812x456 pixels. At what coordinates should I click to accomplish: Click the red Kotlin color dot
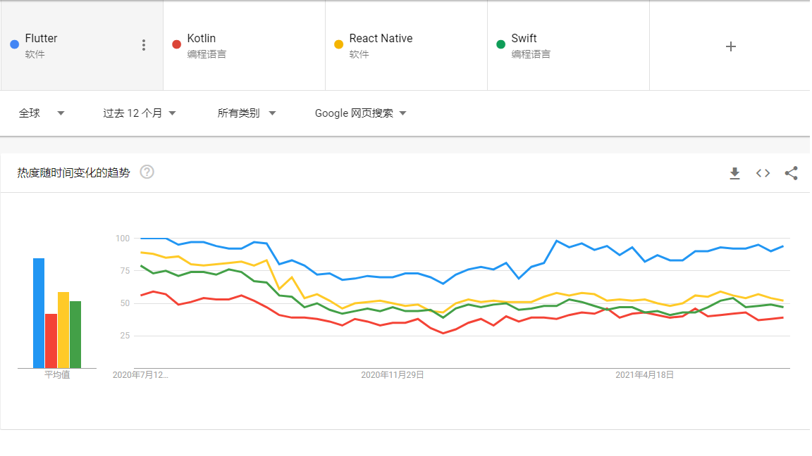point(177,44)
